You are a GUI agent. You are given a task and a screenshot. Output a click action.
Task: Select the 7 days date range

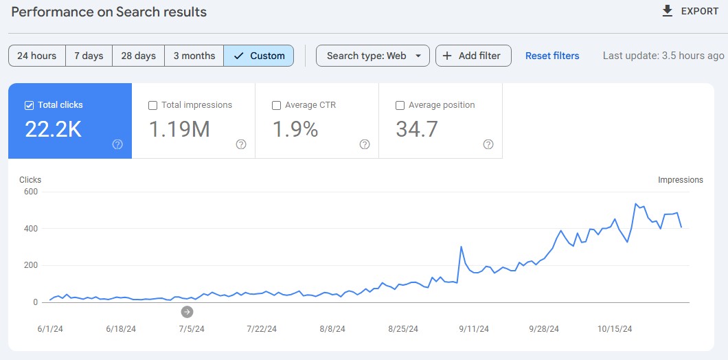click(89, 56)
